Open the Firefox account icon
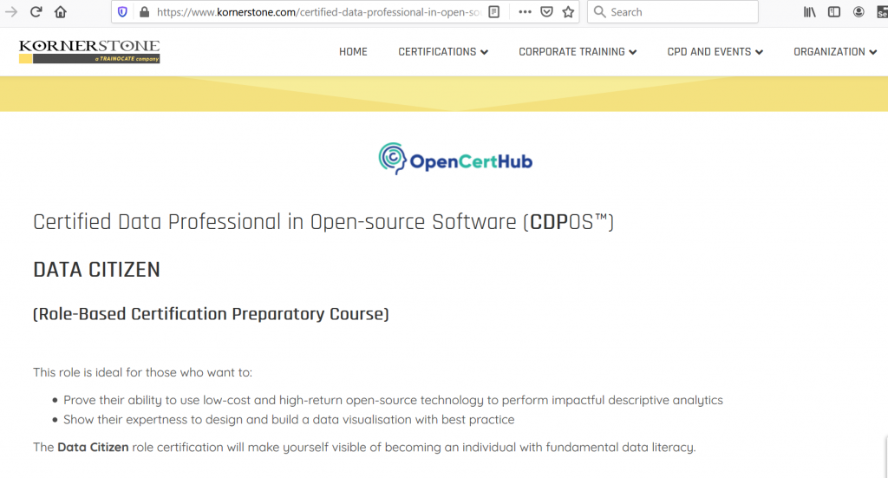 click(x=859, y=12)
